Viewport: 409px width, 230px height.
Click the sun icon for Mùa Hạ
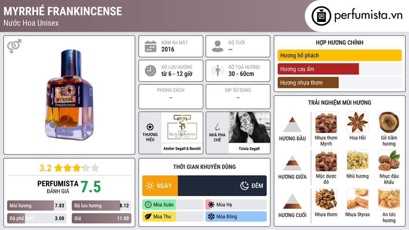[211, 205]
